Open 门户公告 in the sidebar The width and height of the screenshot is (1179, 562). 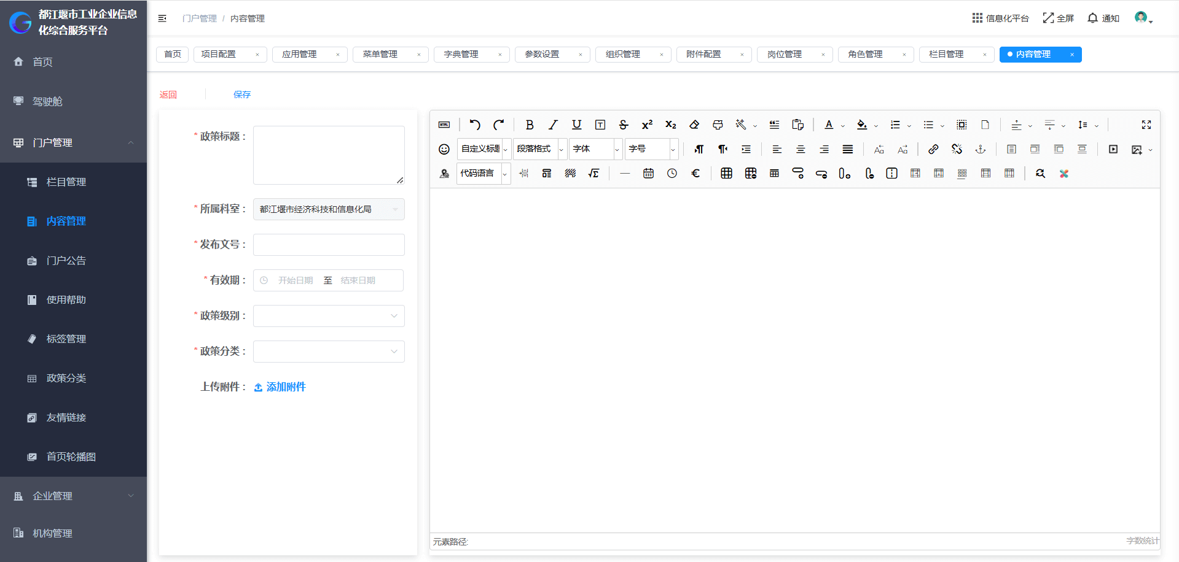[x=66, y=261]
